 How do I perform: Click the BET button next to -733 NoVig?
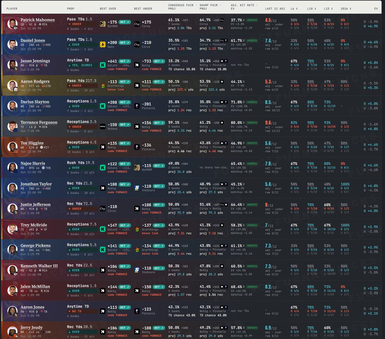pos(159,61)
